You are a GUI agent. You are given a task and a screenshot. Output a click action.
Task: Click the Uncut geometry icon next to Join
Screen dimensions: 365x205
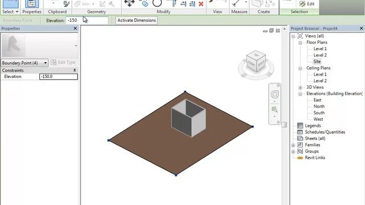click(102, 4)
